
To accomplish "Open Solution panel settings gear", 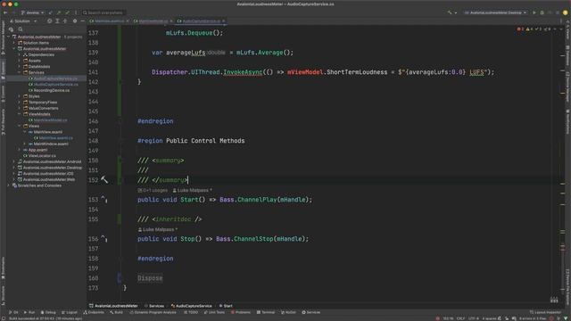I will click(75, 21).
